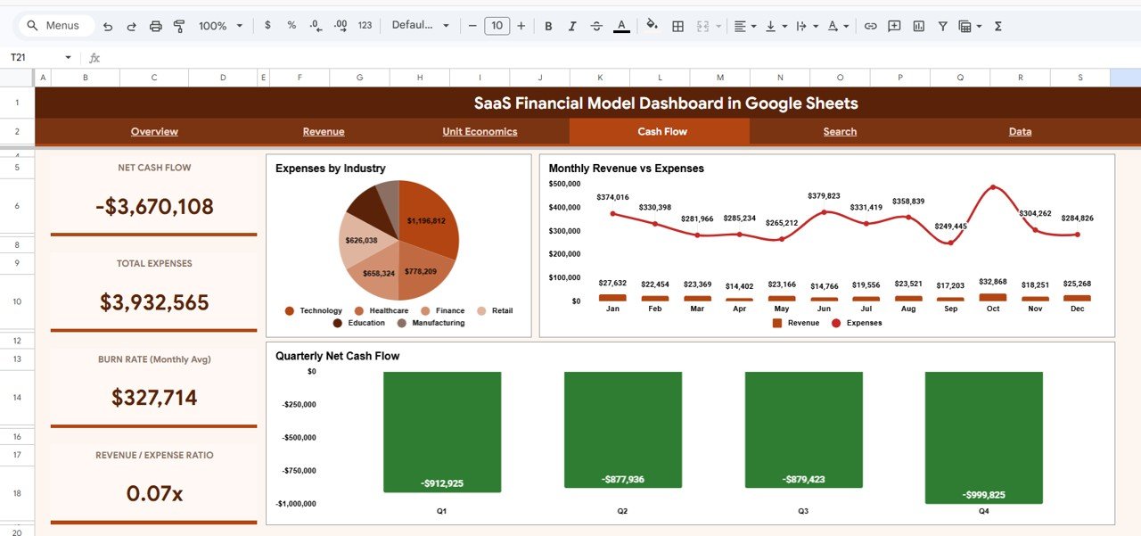The height and width of the screenshot is (536, 1141).
Task: Toggle bold formatting
Action: (548, 25)
